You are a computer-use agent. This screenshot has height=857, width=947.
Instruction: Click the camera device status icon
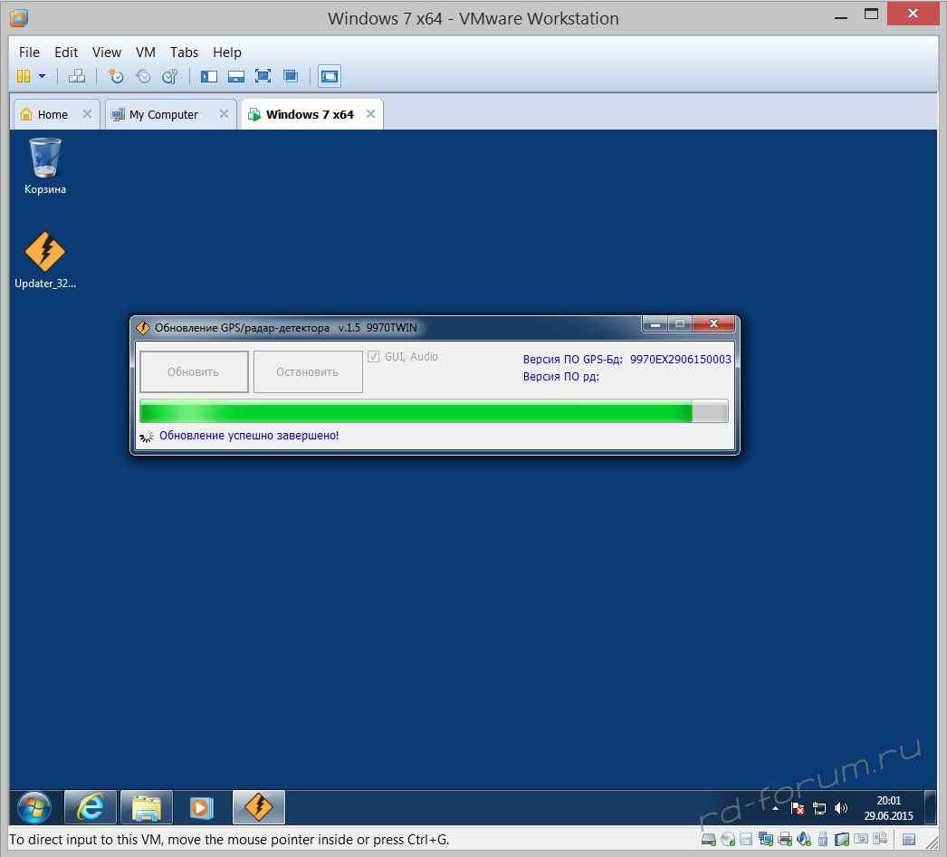861,840
